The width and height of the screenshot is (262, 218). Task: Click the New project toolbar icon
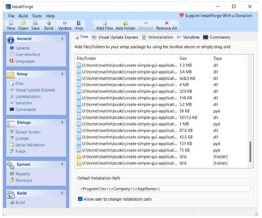click(11, 23)
